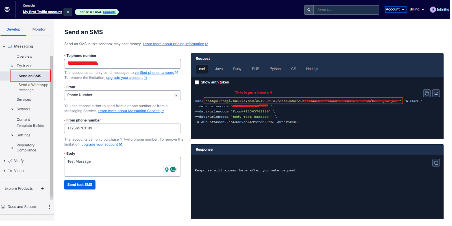Viewport: 452px width, 226px height.
Task: Copy the request code snippet
Action: (x=427, y=93)
